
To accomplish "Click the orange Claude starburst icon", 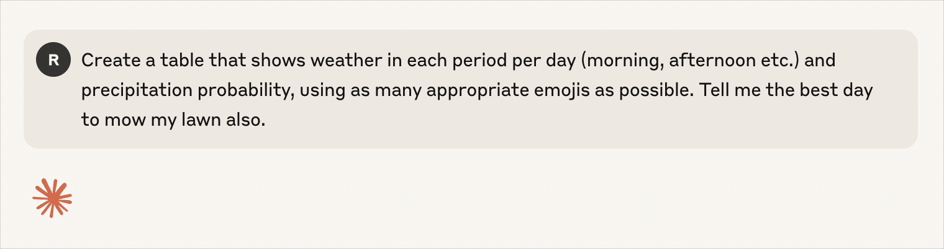I will coord(52,198).
